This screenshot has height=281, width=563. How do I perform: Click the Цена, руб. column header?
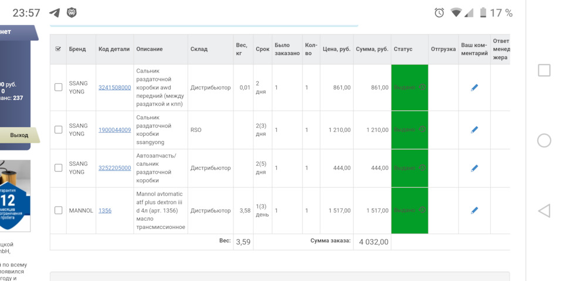tap(337, 49)
